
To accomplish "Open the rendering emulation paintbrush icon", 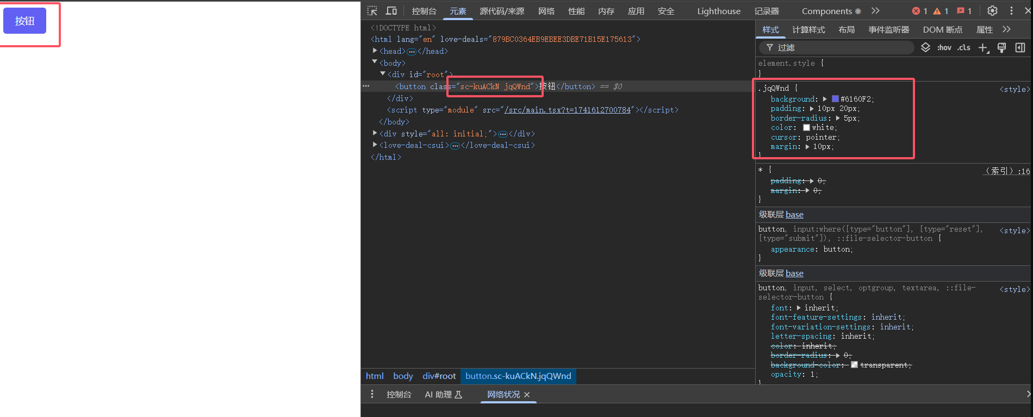I will pyautogui.click(x=1001, y=48).
